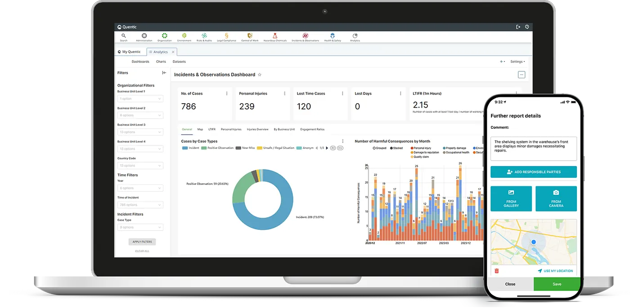This screenshot has height=308, width=630.
Task: Open the Organization module
Action: point(165,37)
